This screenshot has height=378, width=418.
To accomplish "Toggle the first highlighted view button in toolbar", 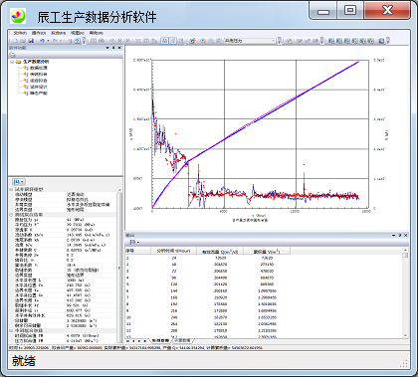I will click(x=164, y=41).
